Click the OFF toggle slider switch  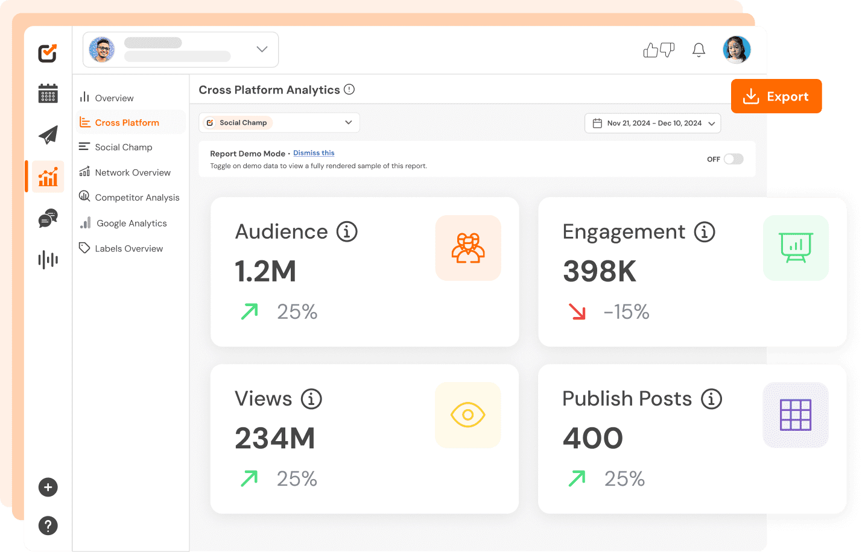click(x=733, y=158)
